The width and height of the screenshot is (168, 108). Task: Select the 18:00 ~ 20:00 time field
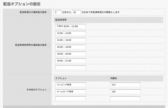71,54
